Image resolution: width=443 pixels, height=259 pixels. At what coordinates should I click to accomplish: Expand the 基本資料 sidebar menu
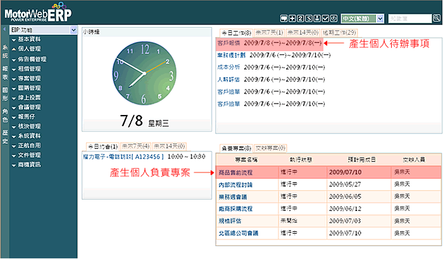pos(33,39)
